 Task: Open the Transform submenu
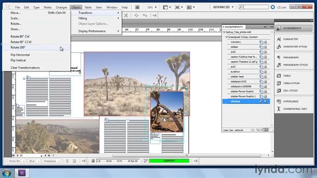[96, 13]
